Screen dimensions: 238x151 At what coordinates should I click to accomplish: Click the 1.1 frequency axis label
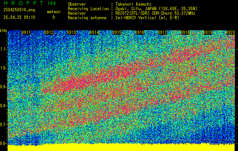point(3,49)
